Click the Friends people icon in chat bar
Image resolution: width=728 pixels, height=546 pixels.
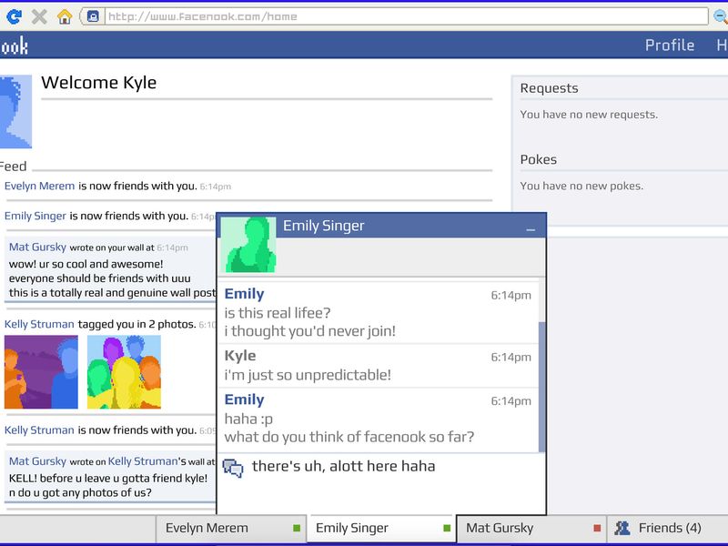(622, 528)
